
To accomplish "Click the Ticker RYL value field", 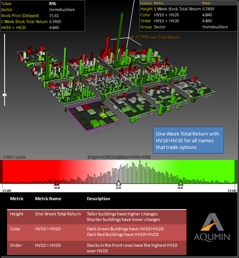I will tap(53, 3).
